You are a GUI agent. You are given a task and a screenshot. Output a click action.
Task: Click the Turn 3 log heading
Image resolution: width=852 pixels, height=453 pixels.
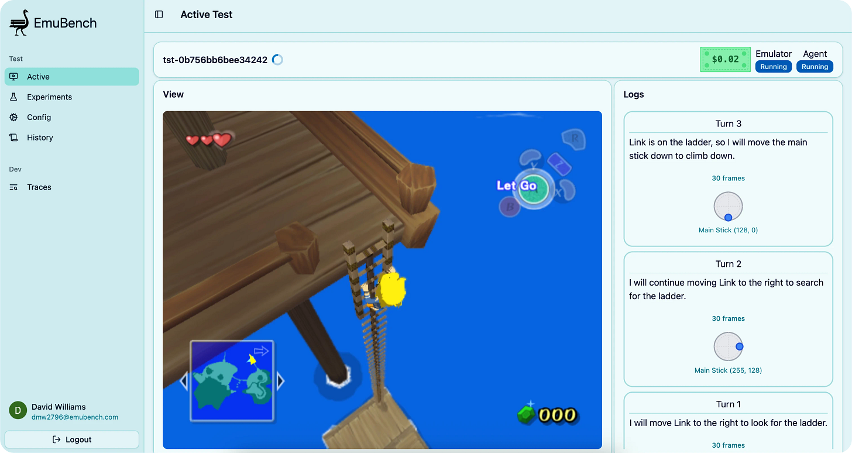tap(729, 123)
